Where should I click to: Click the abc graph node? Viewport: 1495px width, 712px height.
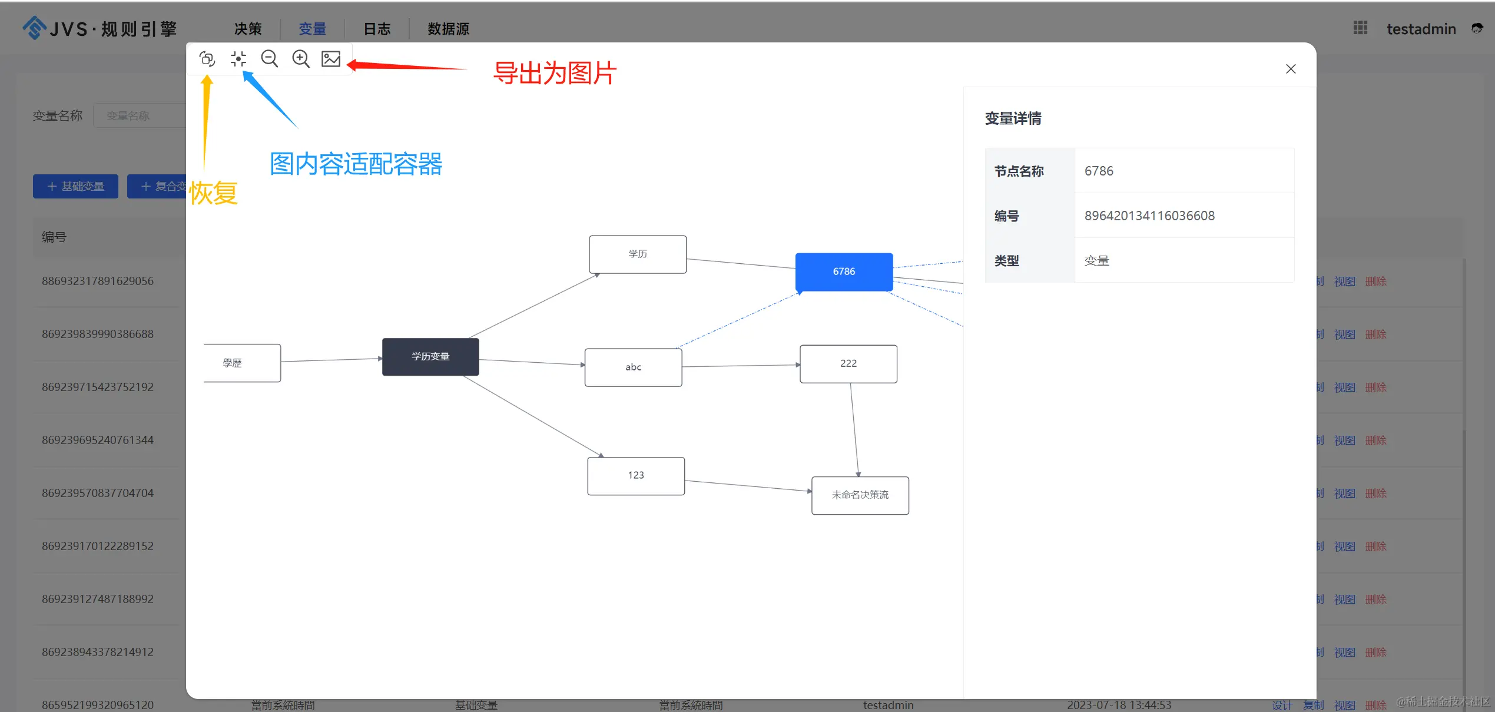coord(633,367)
